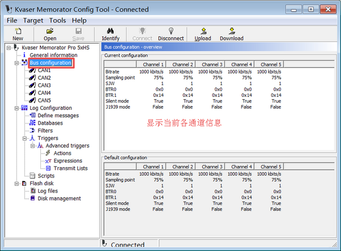Select Databases in the tree
Image resolution: width=341 pixels, height=251 pixels.
(50, 123)
